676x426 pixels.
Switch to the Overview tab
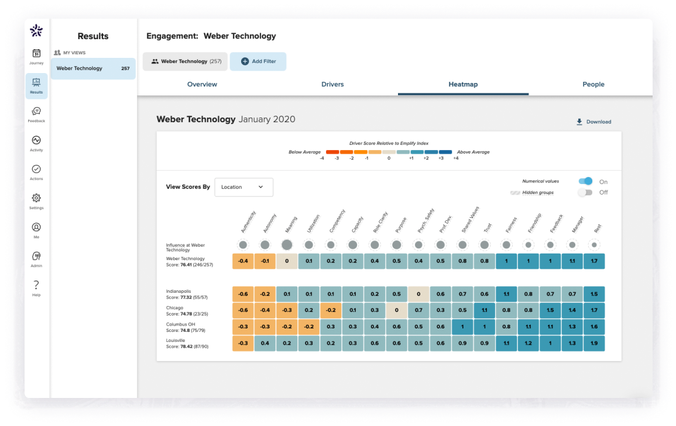[x=202, y=84]
